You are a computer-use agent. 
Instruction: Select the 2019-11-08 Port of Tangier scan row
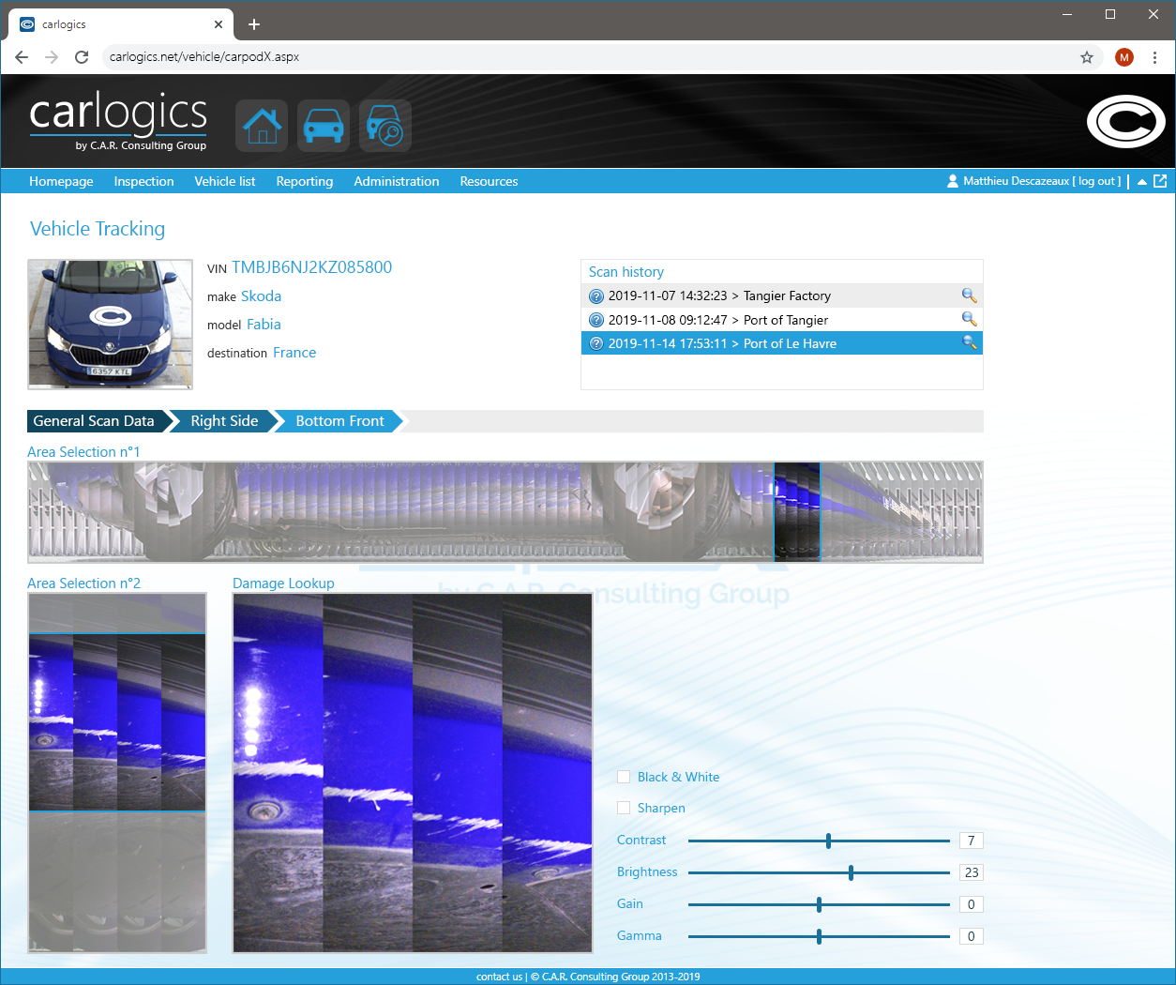[x=782, y=319]
